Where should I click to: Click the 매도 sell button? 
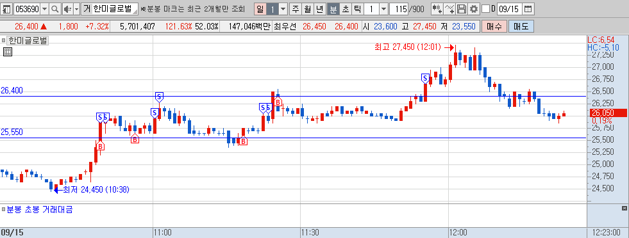click(521, 26)
